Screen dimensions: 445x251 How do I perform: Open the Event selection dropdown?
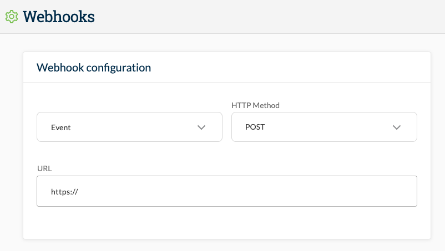pyautogui.click(x=129, y=127)
